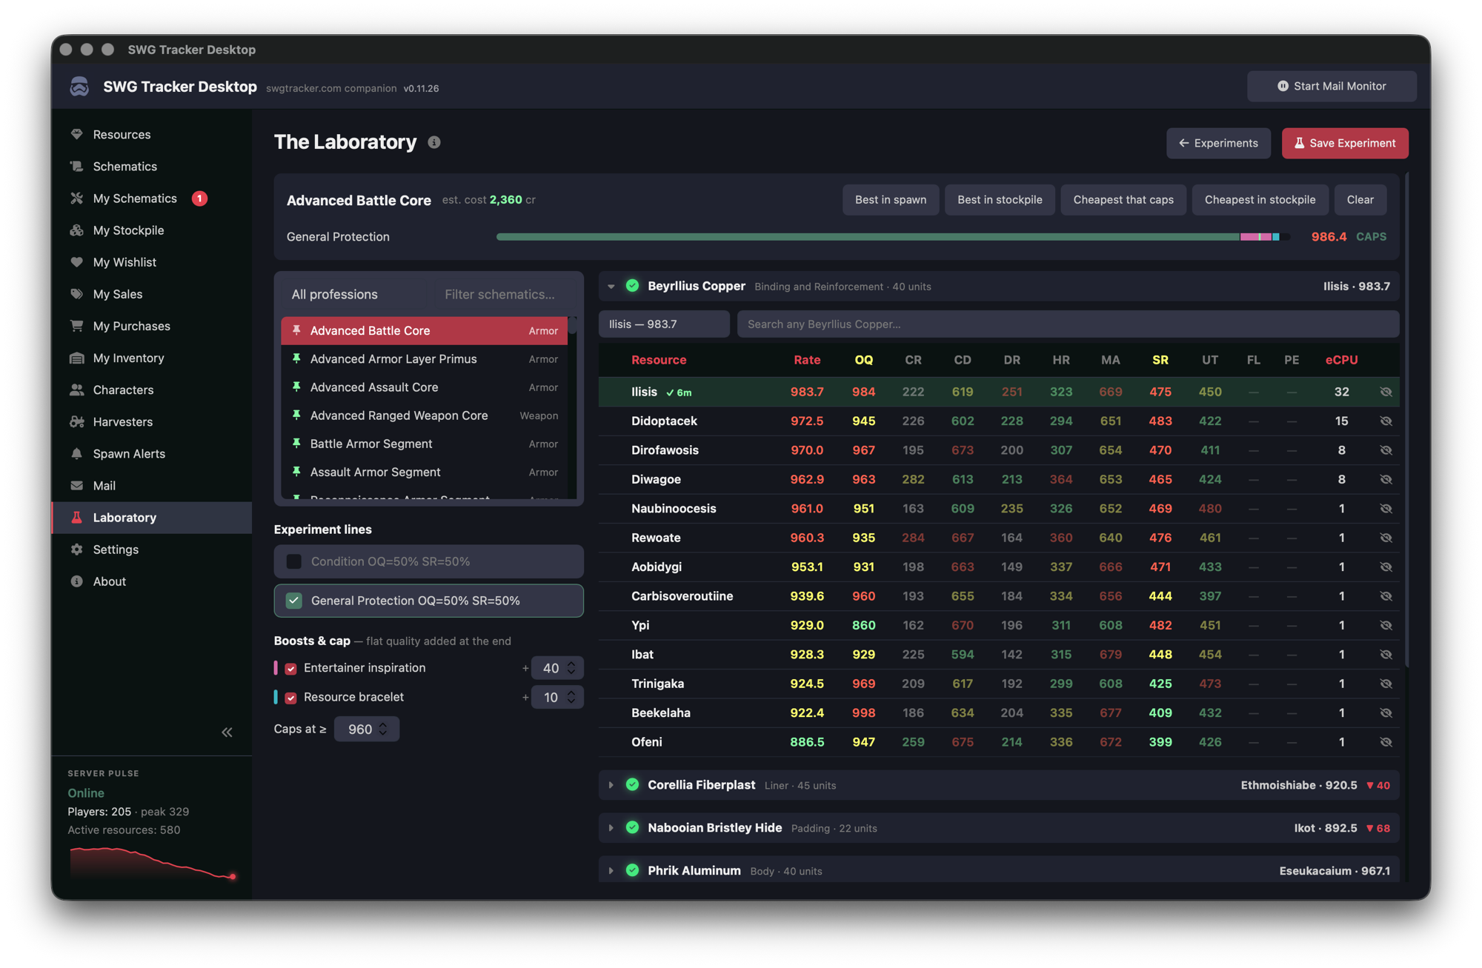Click the My Inventory warehouse icon
Screen dimensions: 1482x968
click(76, 358)
